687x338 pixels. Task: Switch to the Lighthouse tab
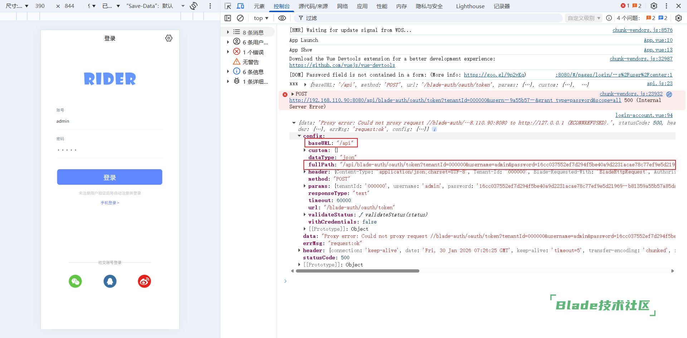click(470, 6)
